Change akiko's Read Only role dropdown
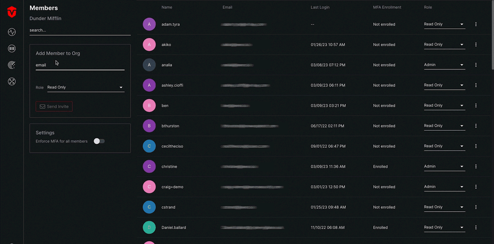Image resolution: width=494 pixels, height=244 pixels. [445, 45]
